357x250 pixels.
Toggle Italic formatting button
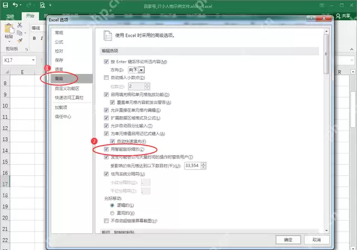pyautogui.click(x=42, y=39)
